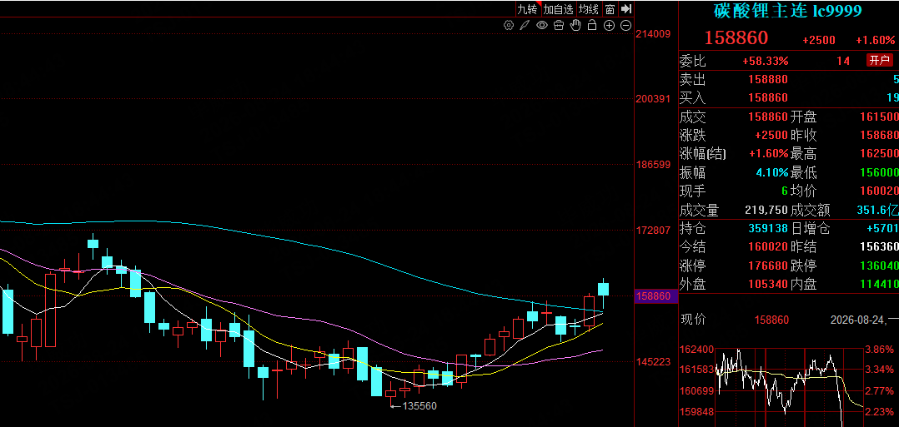Zoom out with the circled minus icon
Screen dimensions: 899x427
626,25
